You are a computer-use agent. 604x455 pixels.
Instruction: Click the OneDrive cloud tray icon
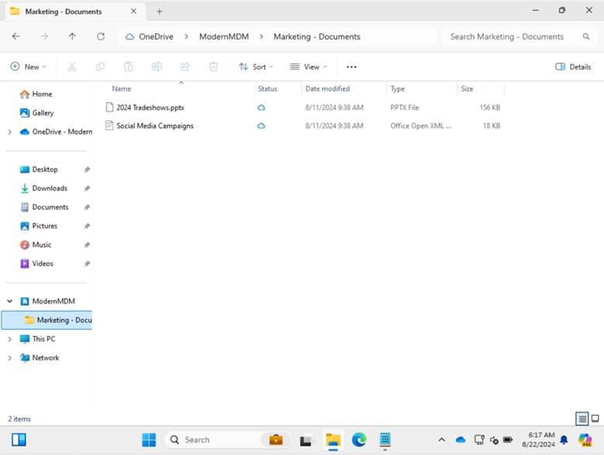[461, 440]
